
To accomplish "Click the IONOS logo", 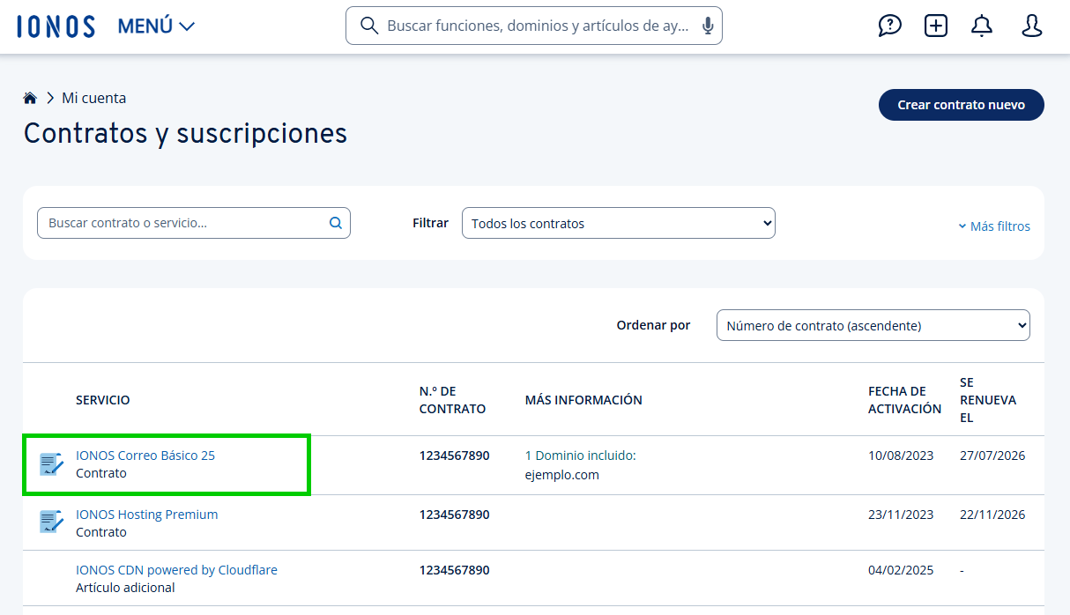I will click(56, 26).
